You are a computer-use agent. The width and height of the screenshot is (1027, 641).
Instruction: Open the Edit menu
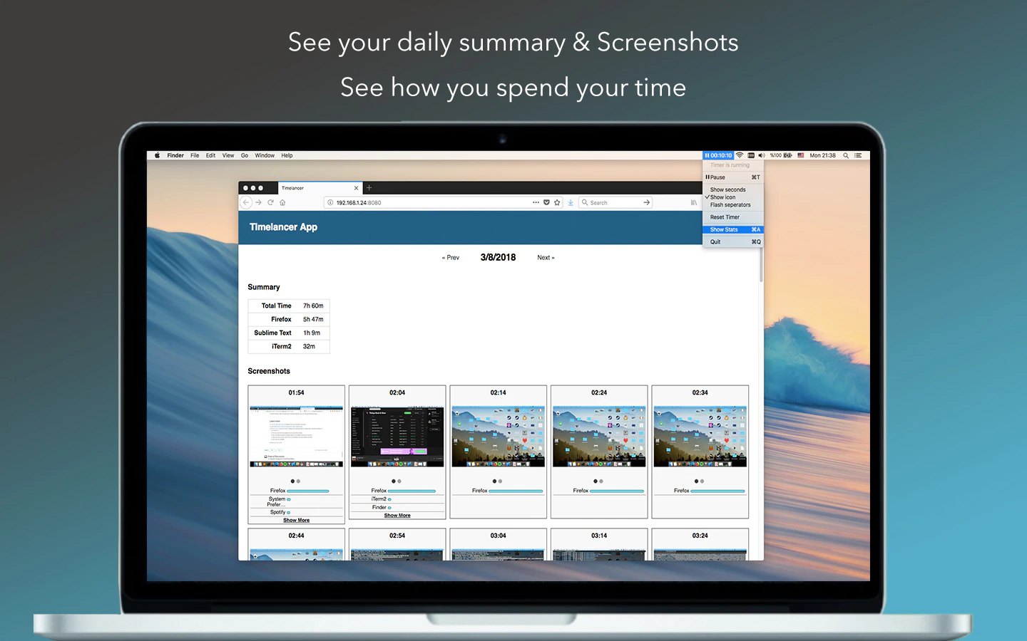(210, 155)
